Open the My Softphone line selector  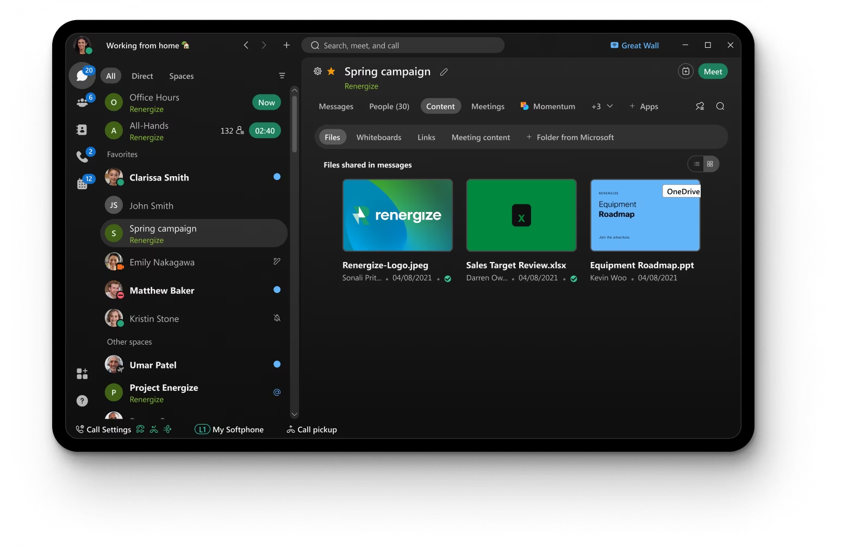pos(229,429)
